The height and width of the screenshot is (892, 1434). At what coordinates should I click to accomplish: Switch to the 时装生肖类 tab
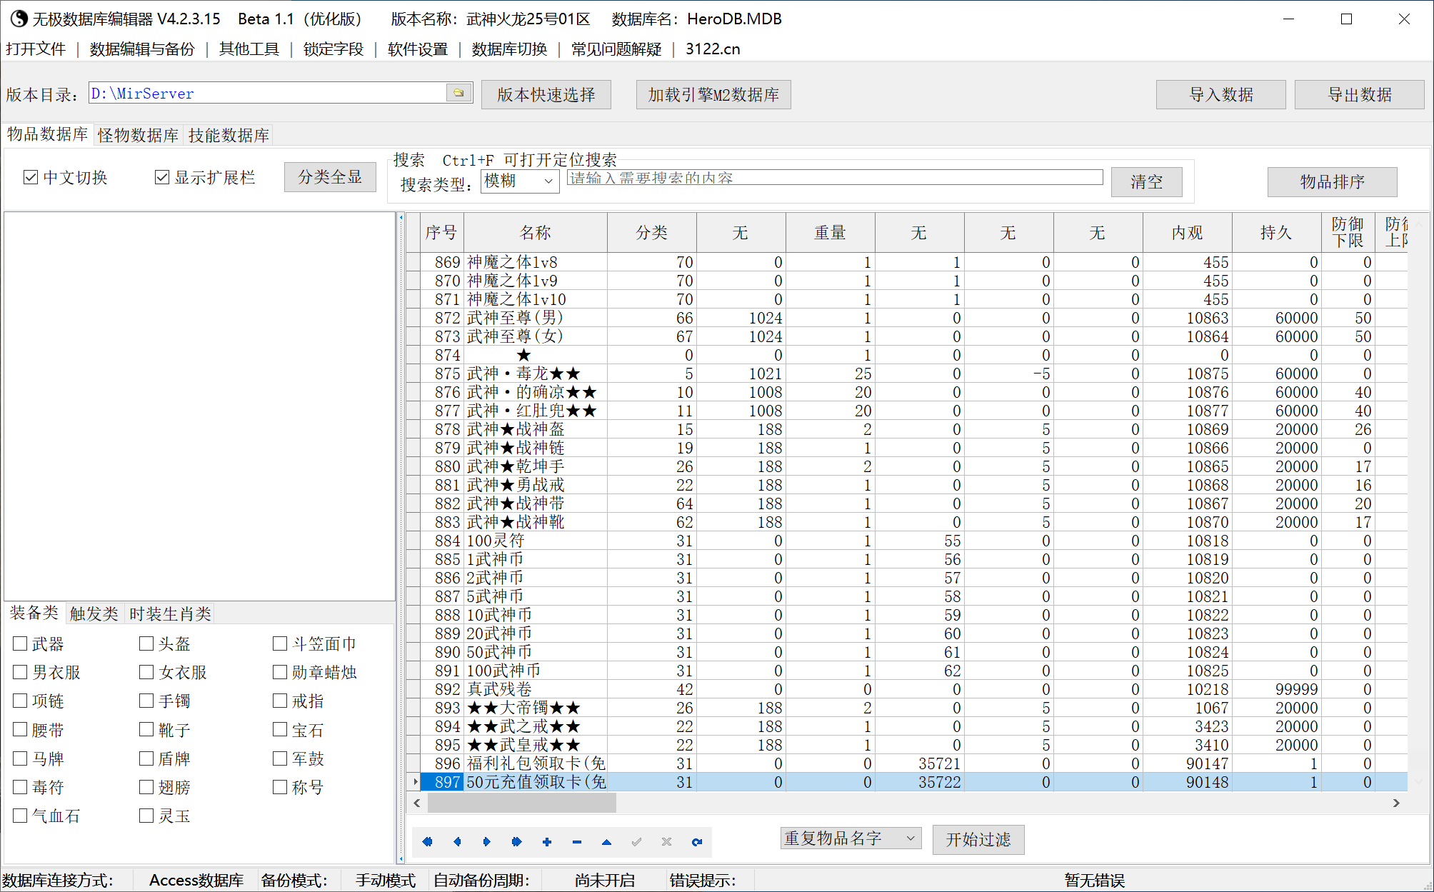pos(170,613)
